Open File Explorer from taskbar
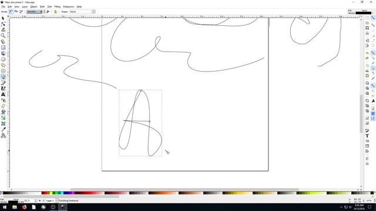The height and width of the screenshot is (211, 376). click(14, 207)
